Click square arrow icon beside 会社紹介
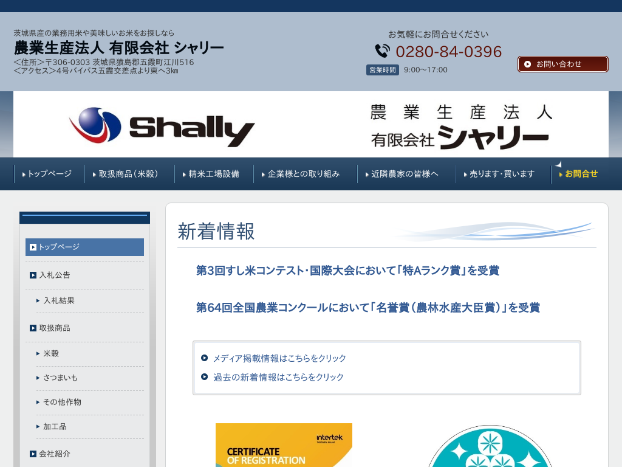This screenshot has height=467, width=622. pos(33,454)
